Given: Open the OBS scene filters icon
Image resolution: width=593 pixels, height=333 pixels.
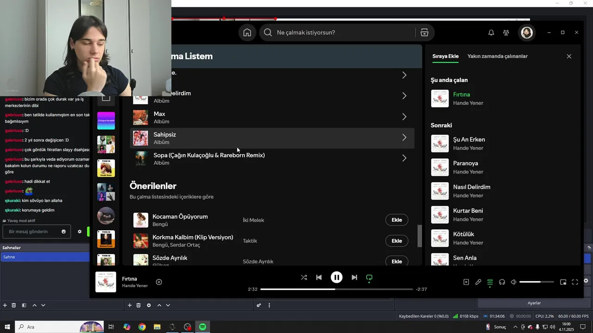Looking at the screenshot, I should [24, 305].
